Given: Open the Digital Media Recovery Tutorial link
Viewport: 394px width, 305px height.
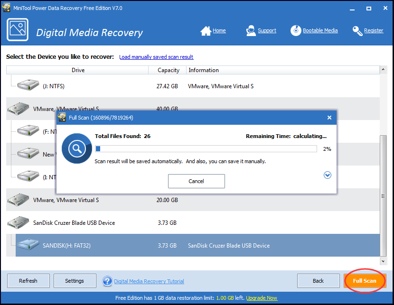Looking at the screenshot, I should tap(149, 281).
